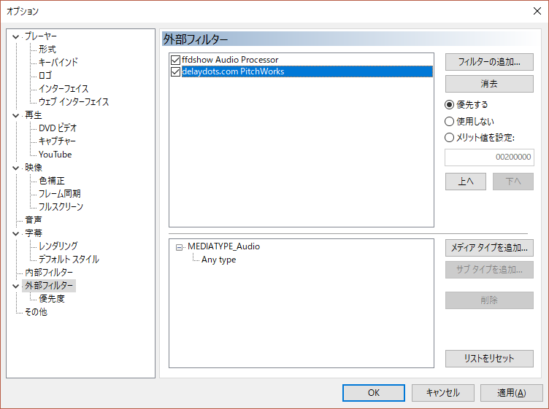Uncheck the ffdshow Audio Processor checkbox
This screenshot has height=409, width=549.
tap(175, 60)
